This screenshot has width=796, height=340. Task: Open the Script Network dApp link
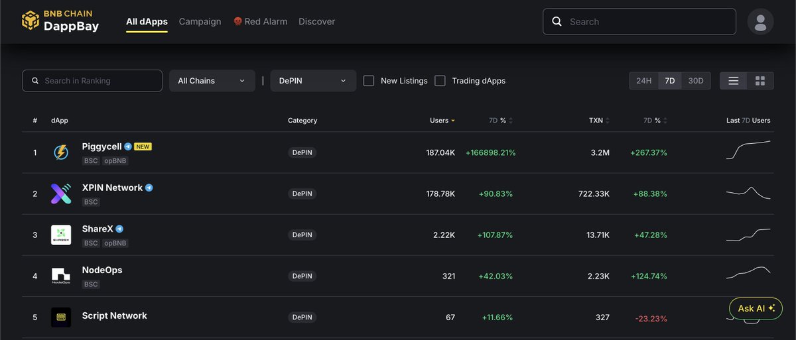click(x=114, y=316)
